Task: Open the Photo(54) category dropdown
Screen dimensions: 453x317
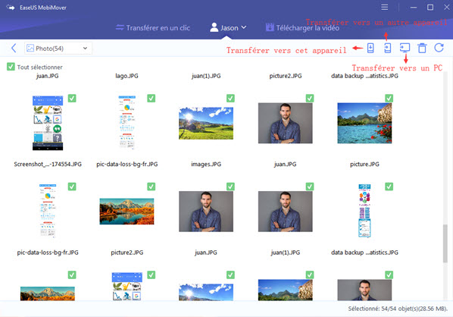Action: (58, 49)
